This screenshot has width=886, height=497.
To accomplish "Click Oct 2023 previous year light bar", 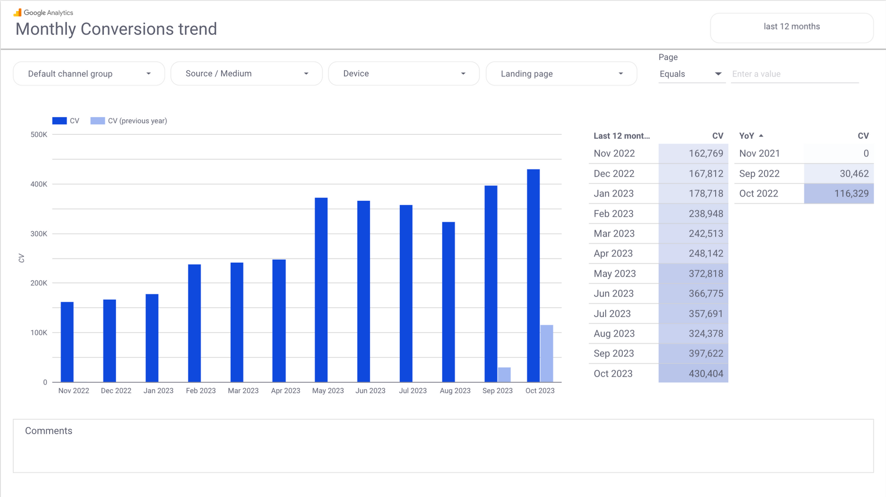I will pyautogui.click(x=546, y=353).
